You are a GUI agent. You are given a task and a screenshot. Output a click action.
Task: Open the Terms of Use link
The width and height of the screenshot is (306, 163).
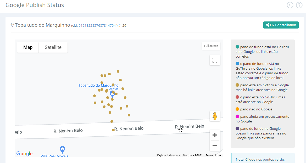[213, 155]
